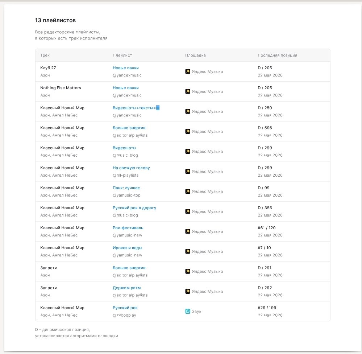Click Yandex Music icon in Nothing Else Matters row

point(188,91)
